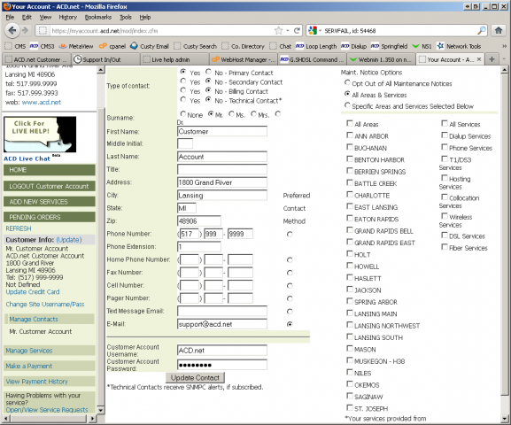The height and width of the screenshot is (425, 511).
Task: Open the Make a Payment link
Action: click(x=28, y=366)
